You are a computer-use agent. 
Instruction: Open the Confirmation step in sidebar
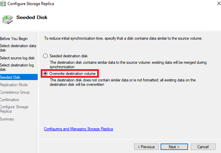point(10,100)
